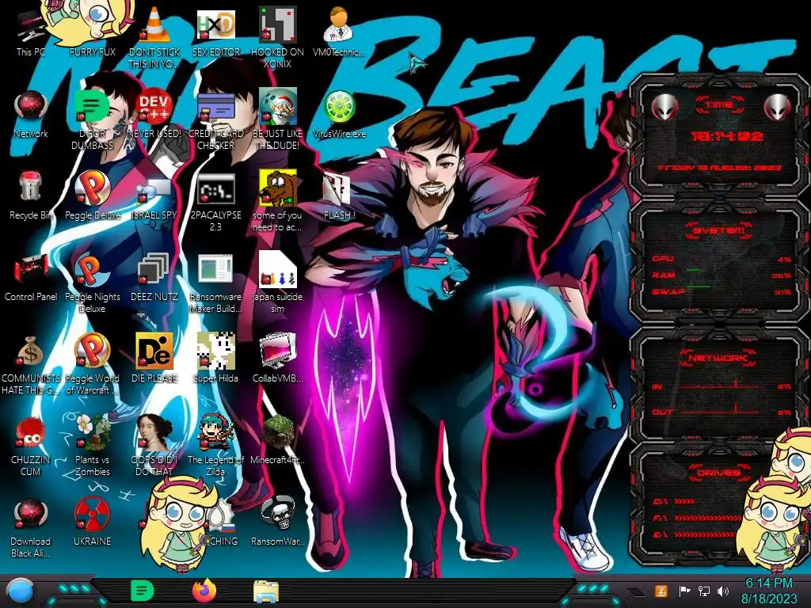The image size is (811, 608).
Task: Click the TIME header in the widget
Action: pos(719,105)
